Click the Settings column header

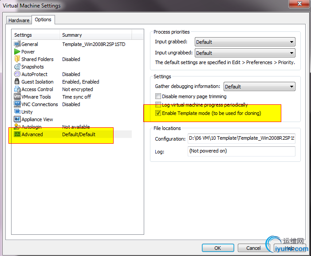tap(35, 35)
